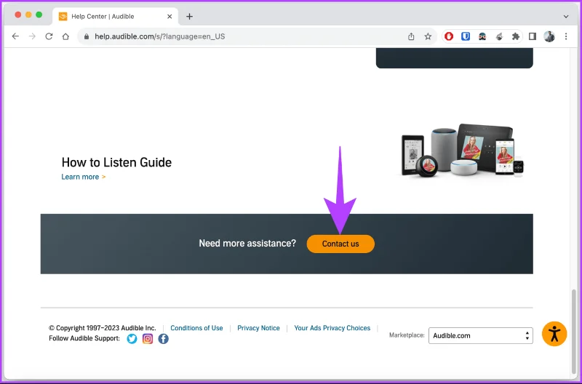Open the Extensions puzzle piece menu
Screen dimensions: 582x384
tap(516, 36)
